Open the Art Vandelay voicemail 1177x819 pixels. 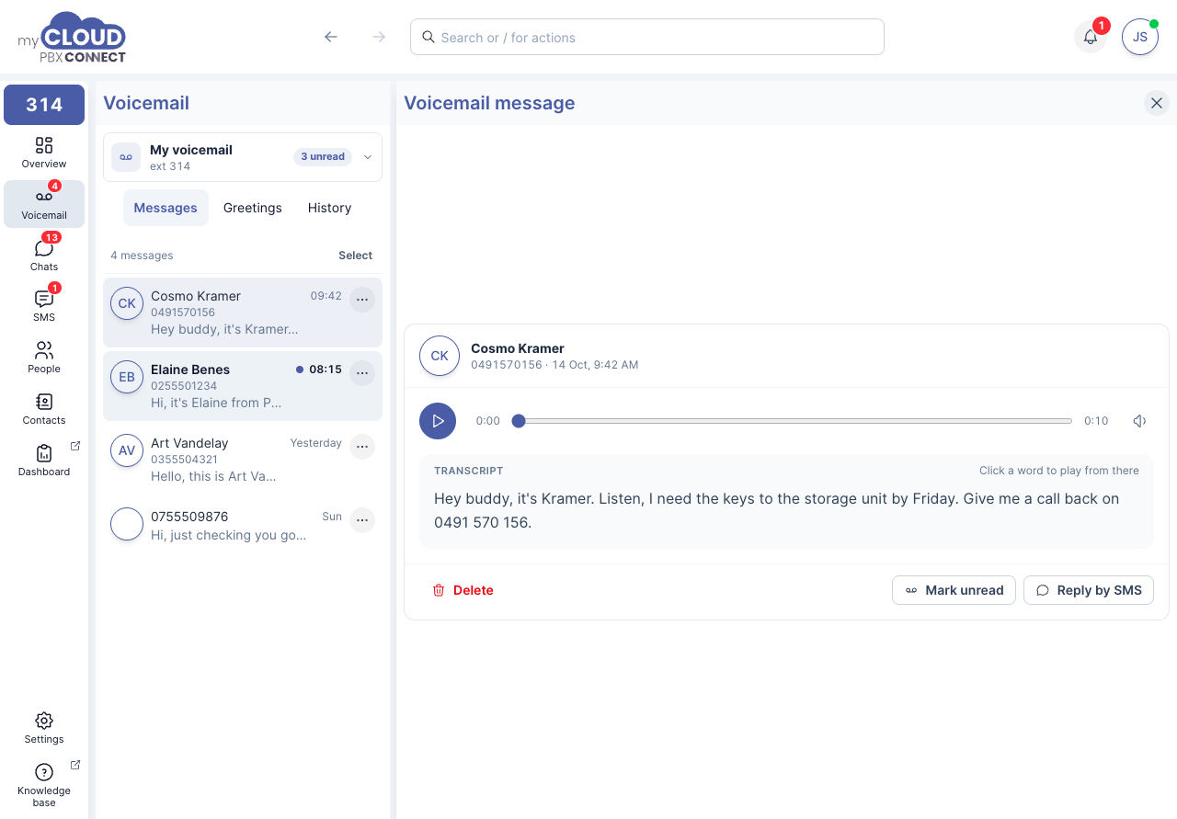coord(243,460)
